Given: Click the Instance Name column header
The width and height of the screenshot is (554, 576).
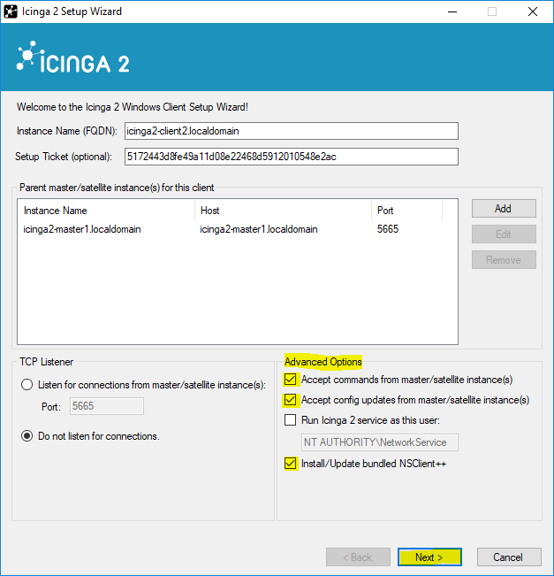Looking at the screenshot, I should click(106, 211).
